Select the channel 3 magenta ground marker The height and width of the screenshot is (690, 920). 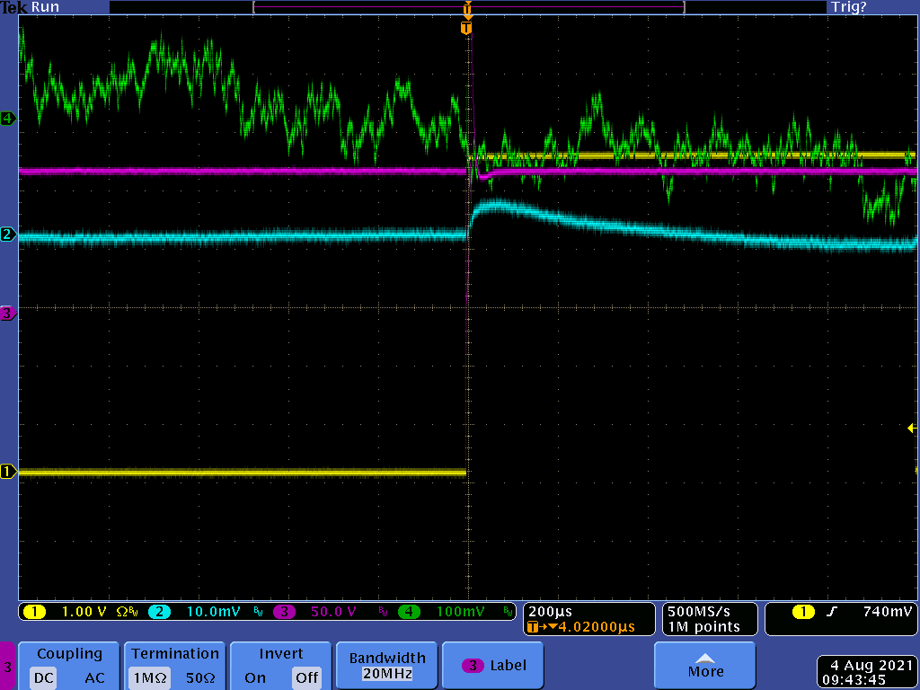pyautogui.click(x=8, y=313)
